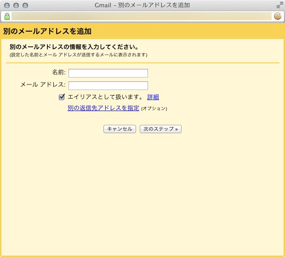Click the (オプション) label text

point(154,108)
